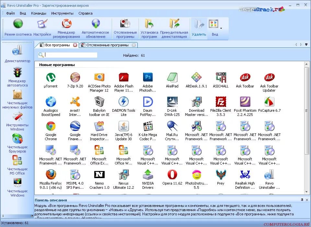311x227 pixels.
Task: Select Mozilla Firefox 9.0.1 program
Action: click(x=51, y=179)
